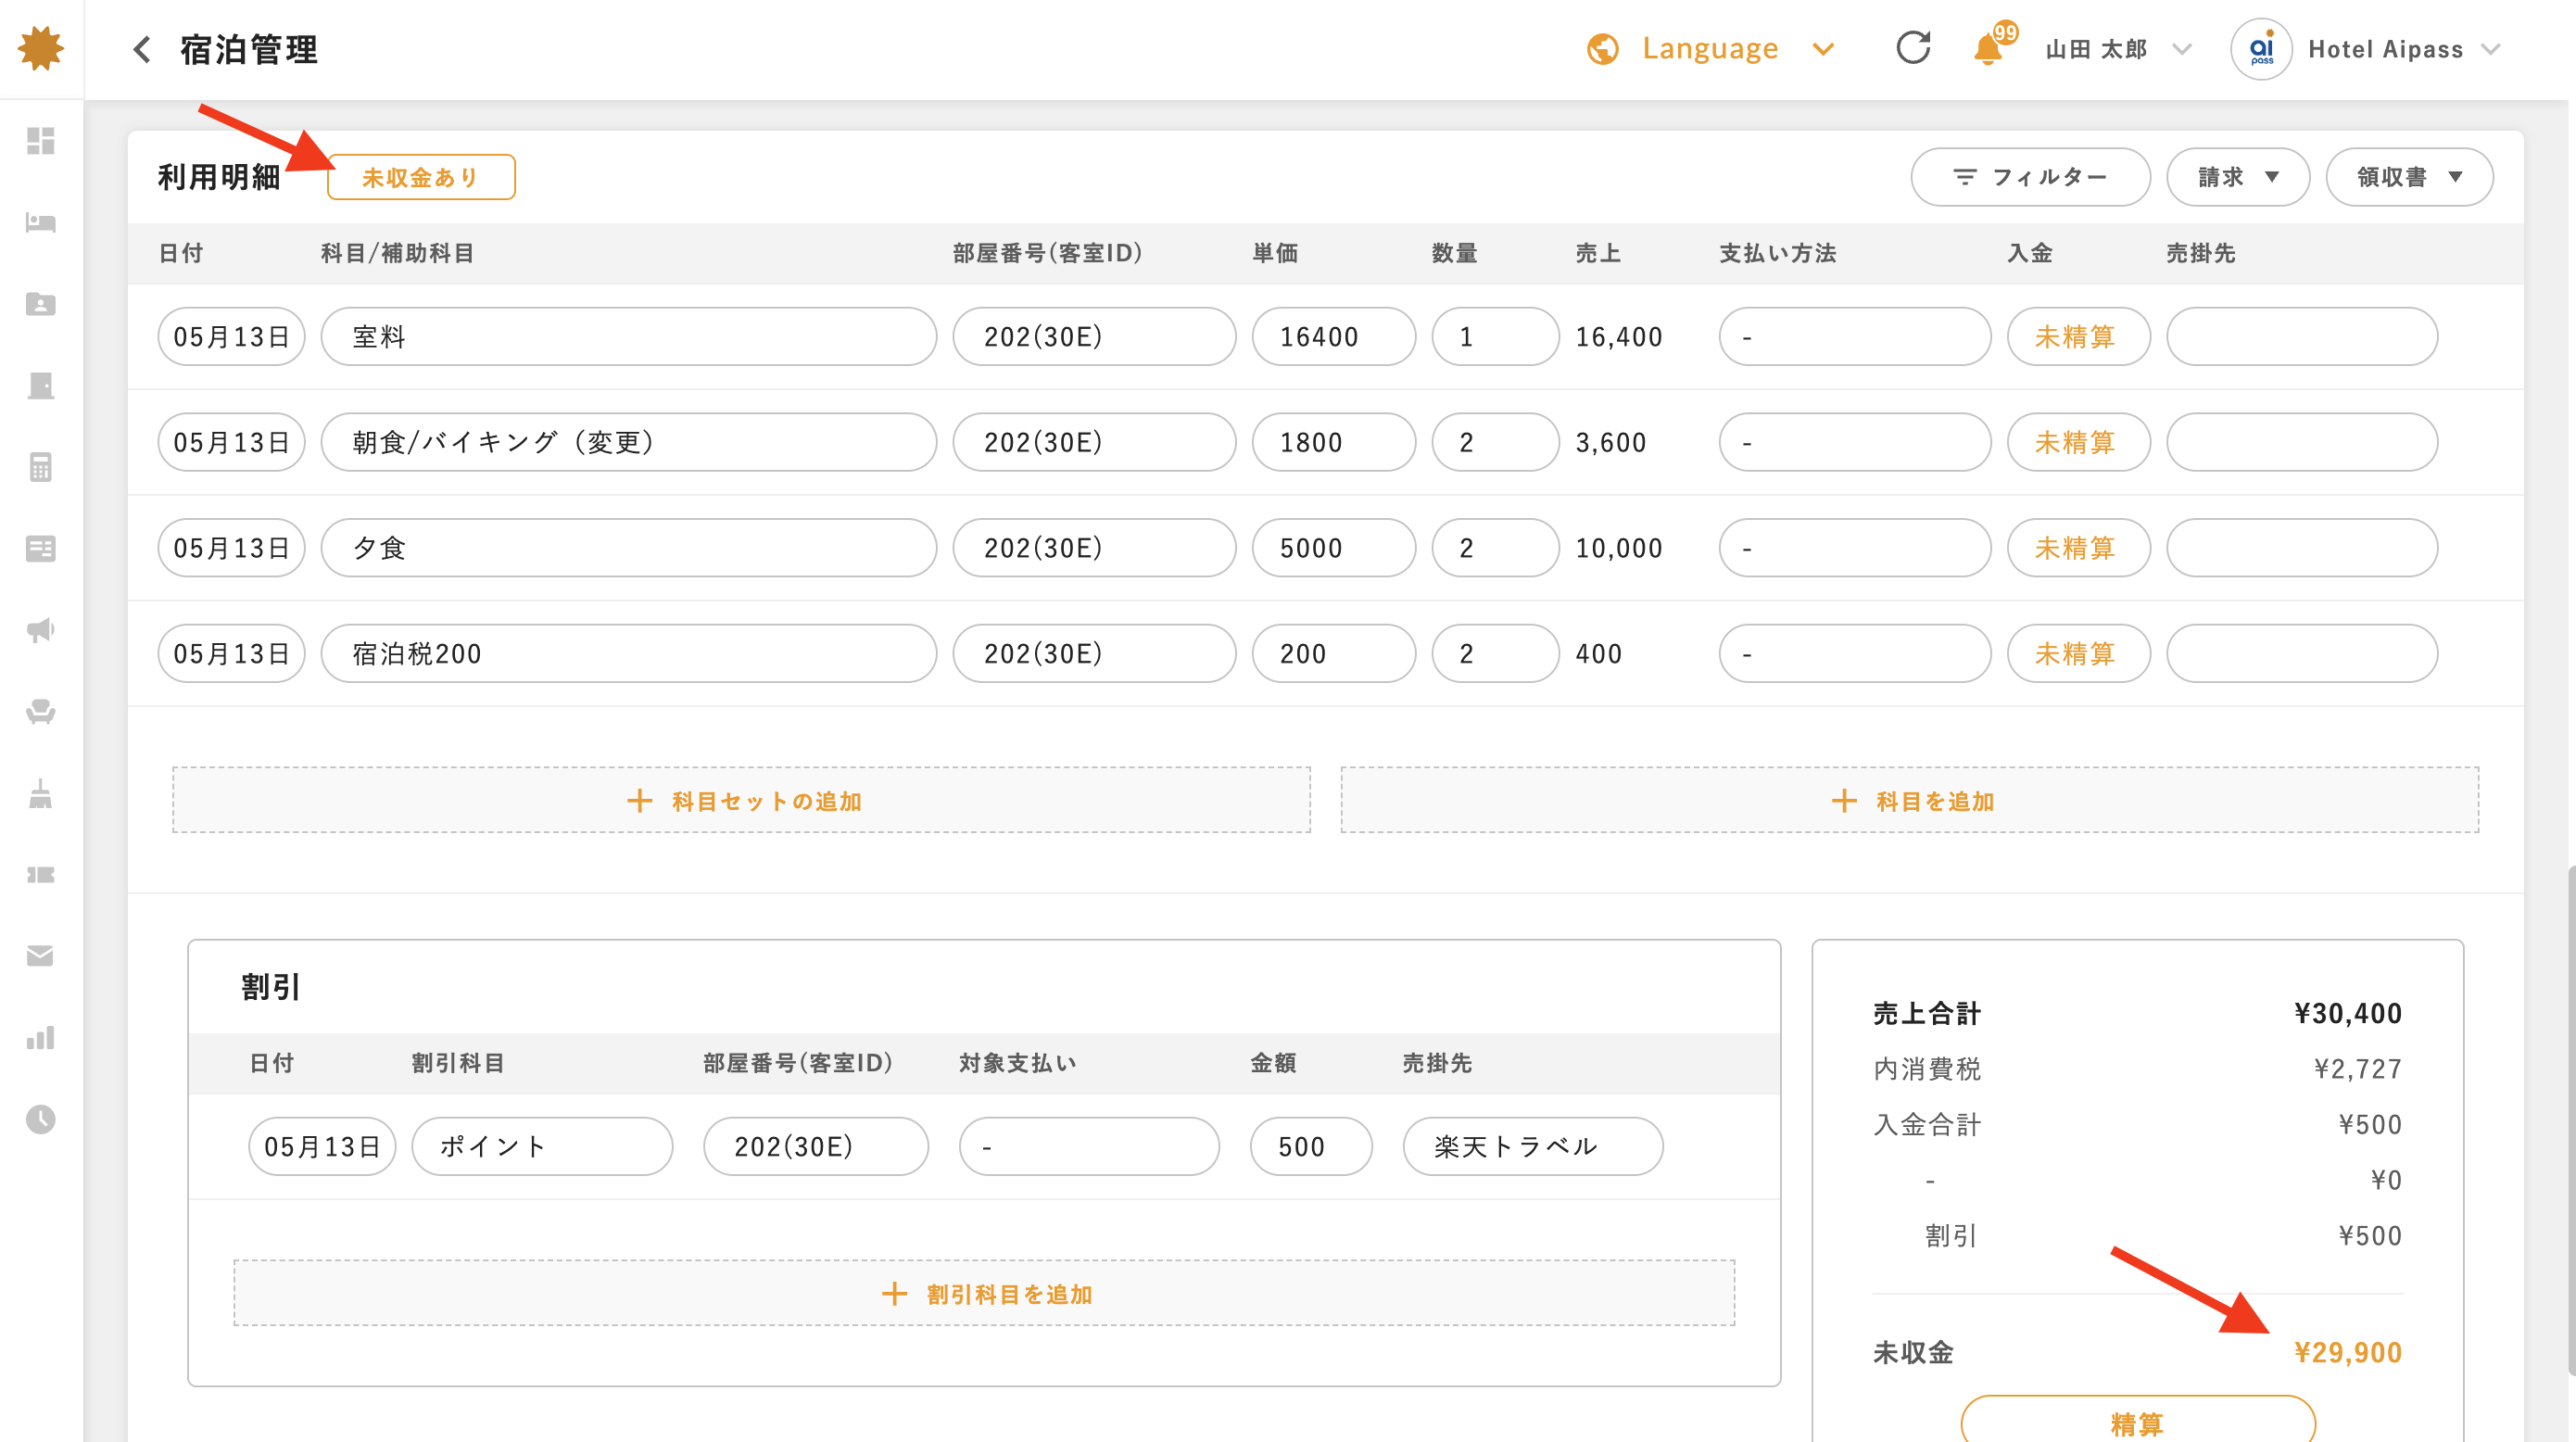Image resolution: width=2576 pixels, height=1442 pixels.
Task: Click the plus icon in 割引科目を追加
Action: [894, 1293]
